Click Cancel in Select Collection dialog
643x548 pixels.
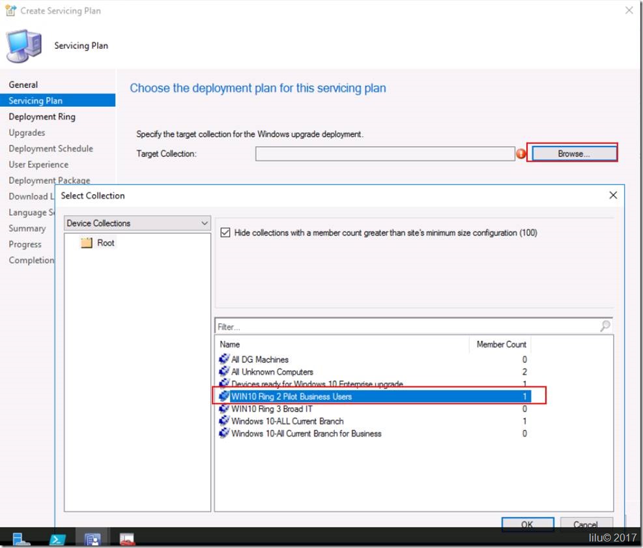[x=586, y=523]
